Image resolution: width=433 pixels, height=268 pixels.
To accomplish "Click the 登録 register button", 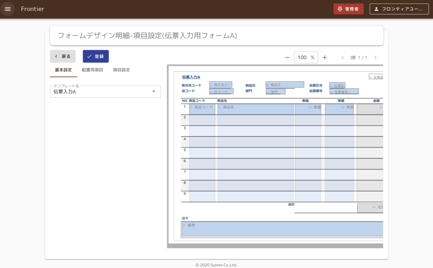I will coord(96,56).
